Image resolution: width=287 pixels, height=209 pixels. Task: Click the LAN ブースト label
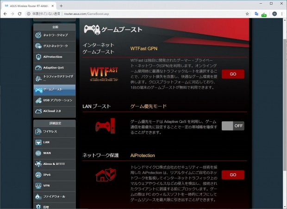coord(97,106)
